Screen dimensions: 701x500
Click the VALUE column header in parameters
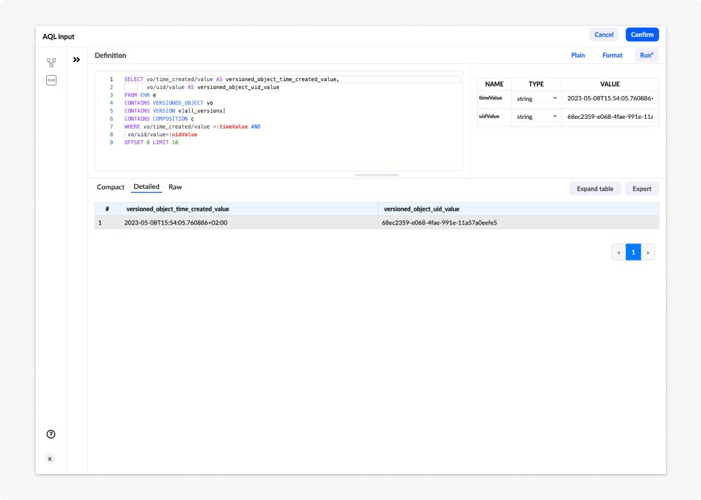[609, 84]
